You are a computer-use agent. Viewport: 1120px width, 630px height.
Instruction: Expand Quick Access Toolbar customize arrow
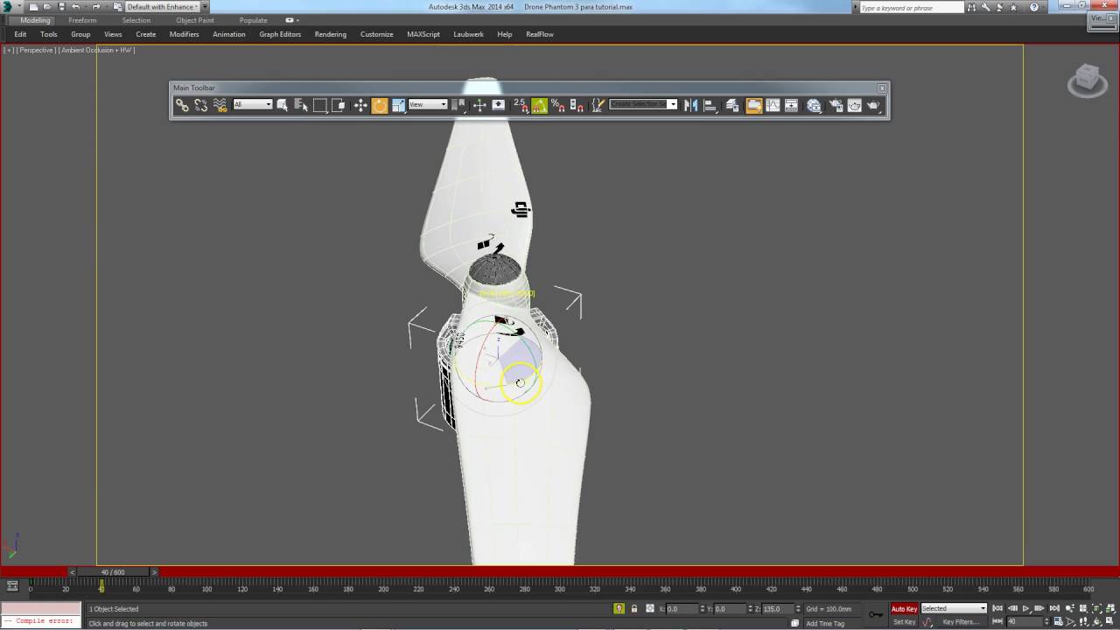[205, 7]
